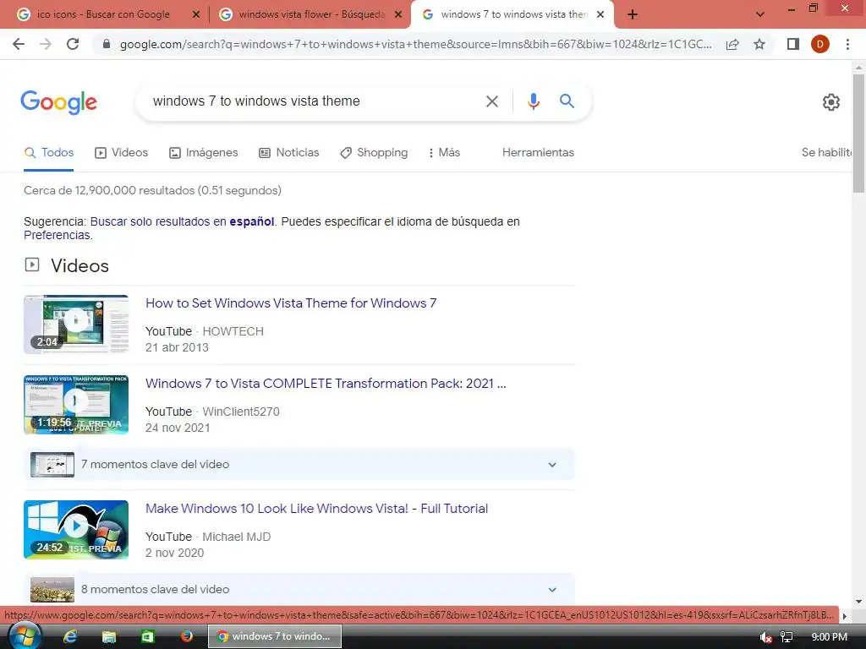The width and height of the screenshot is (866, 649).
Task: Select the Shopping search filter
Action: click(374, 152)
